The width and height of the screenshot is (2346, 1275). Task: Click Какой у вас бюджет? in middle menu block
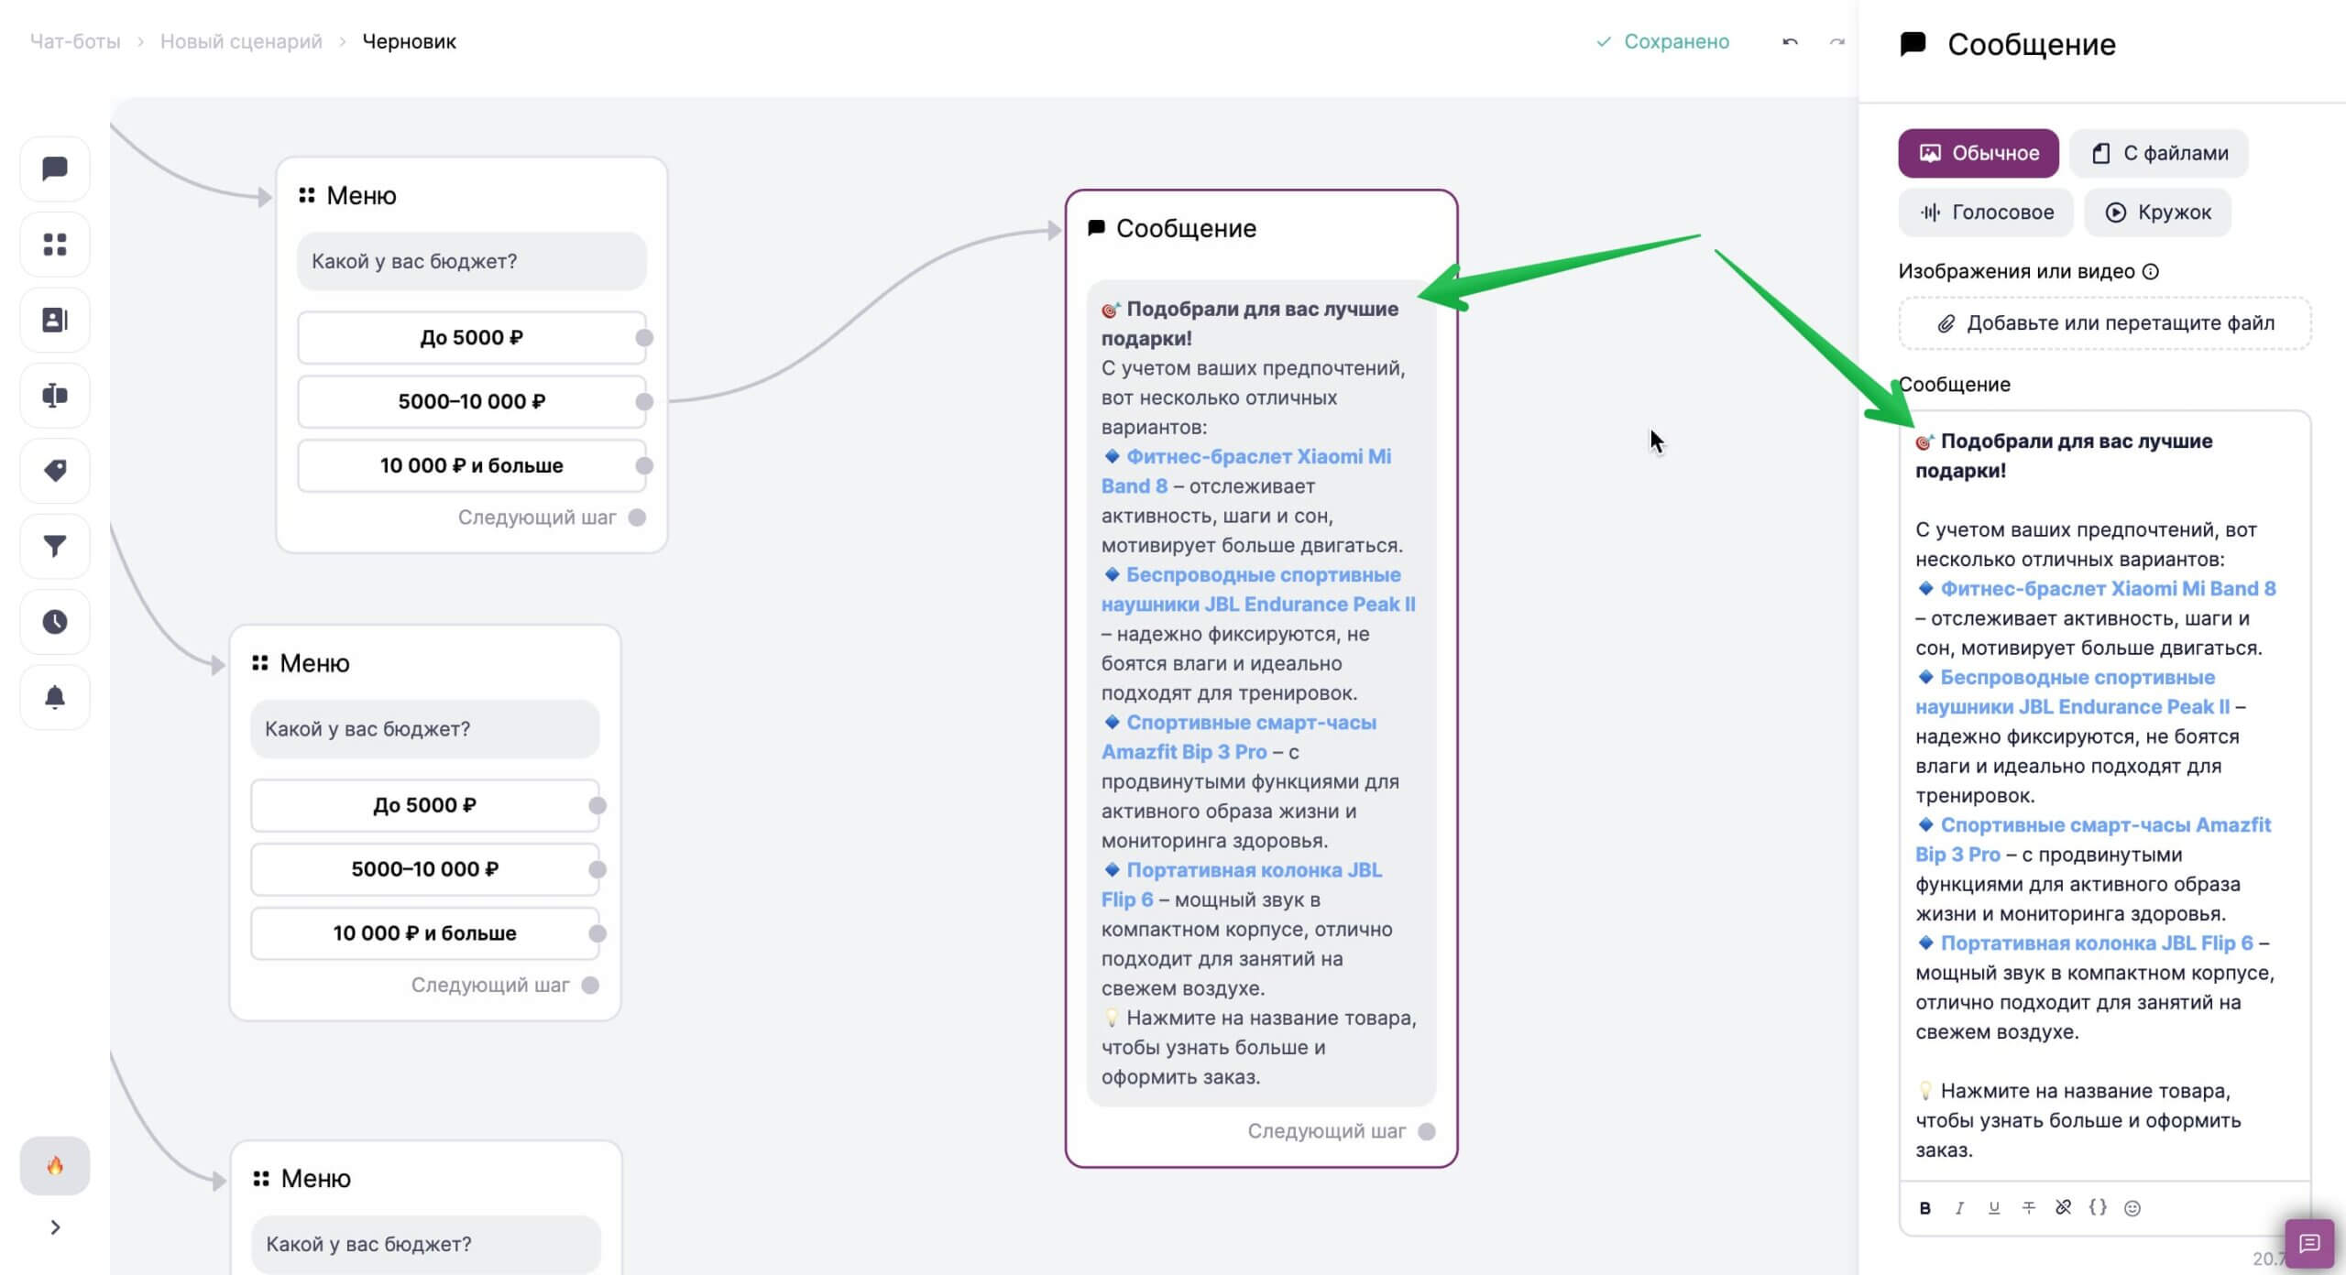click(x=424, y=729)
